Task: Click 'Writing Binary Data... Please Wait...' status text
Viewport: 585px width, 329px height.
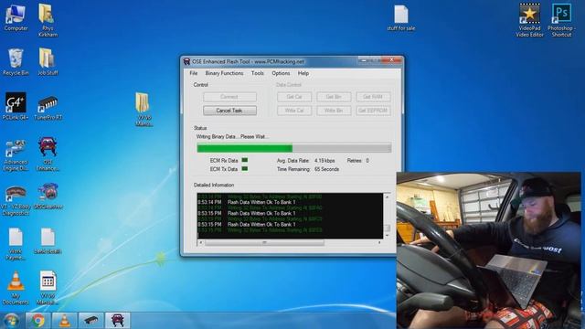Action: coord(232,136)
